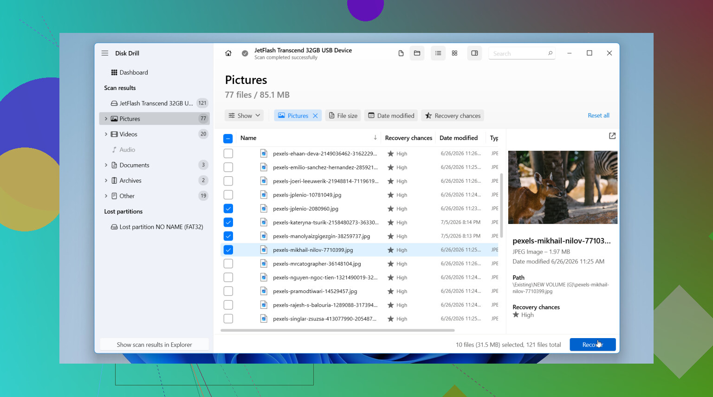The height and width of the screenshot is (397, 713).
Task: Toggle the preview panel icon
Action: click(474, 53)
